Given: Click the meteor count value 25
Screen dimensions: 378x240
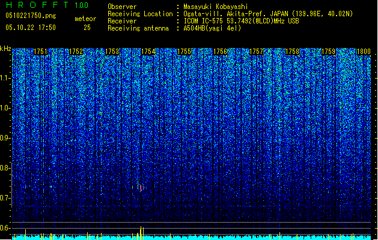Looking at the screenshot, I should [x=87, y=28].
